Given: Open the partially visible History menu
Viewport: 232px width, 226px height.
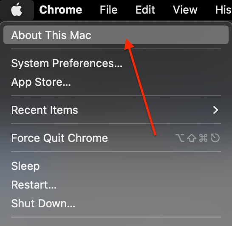Looking at the screenshot, I should coord(224,10).
